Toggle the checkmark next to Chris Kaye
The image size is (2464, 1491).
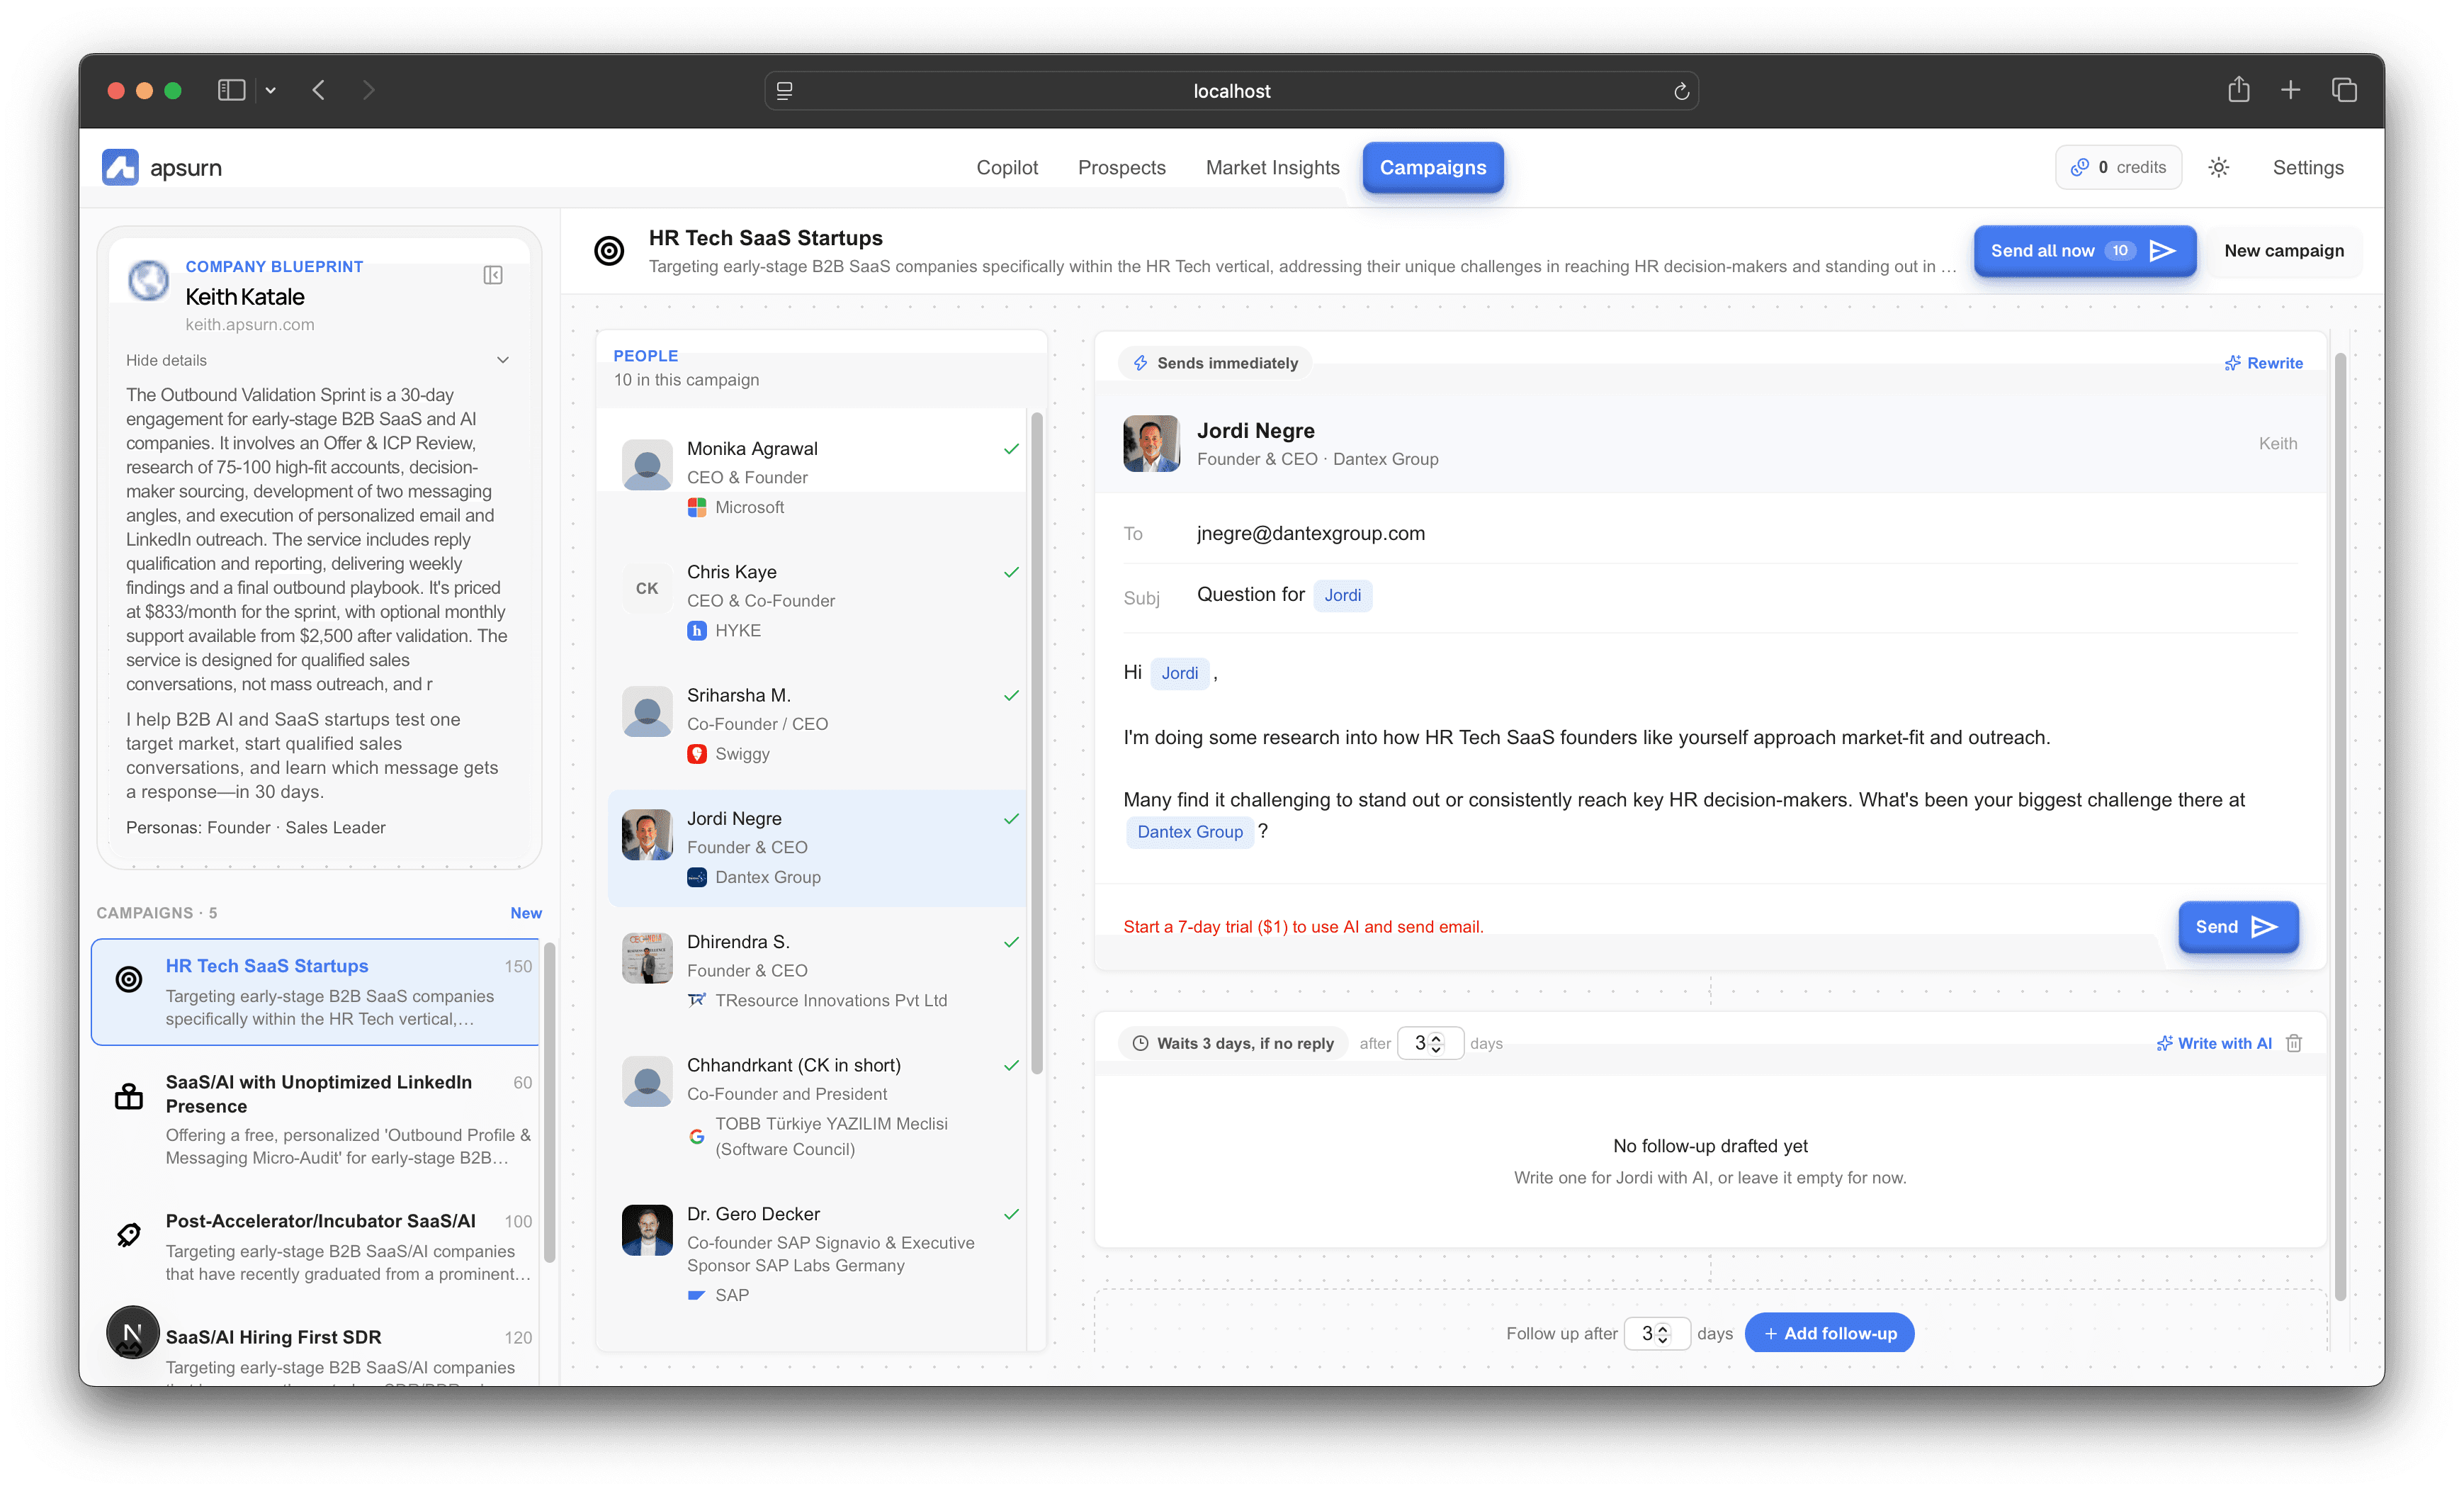click(x=1011, y=572)
